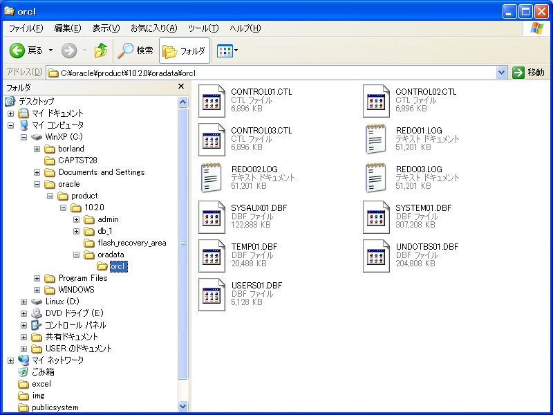Viewport: 553px width, 415px height.
Task: Select the CONTROL02.CTL file icon
Action: (x=376, y=101)
